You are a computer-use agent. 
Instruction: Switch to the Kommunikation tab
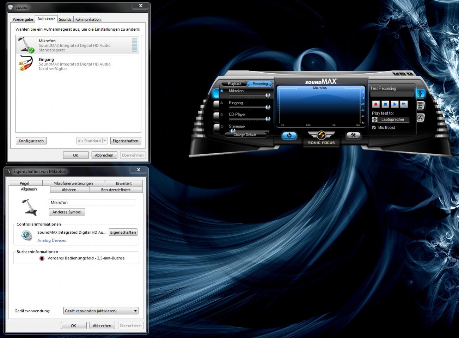coord(88,19)
